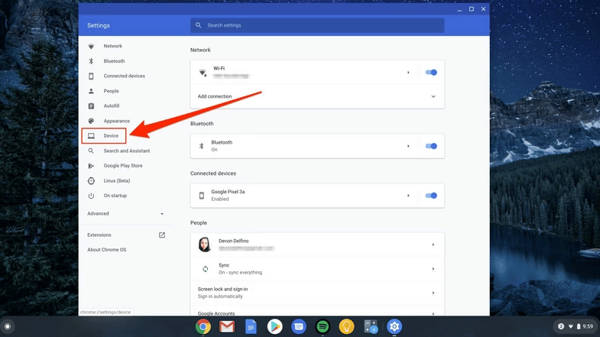Open the system tray status area clock
This screenshot has height=337, width=600.
pos(588,326)
